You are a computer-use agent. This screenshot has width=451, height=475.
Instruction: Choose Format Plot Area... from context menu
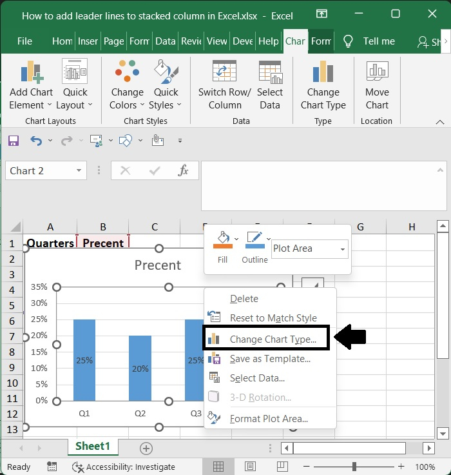[270, 419]
